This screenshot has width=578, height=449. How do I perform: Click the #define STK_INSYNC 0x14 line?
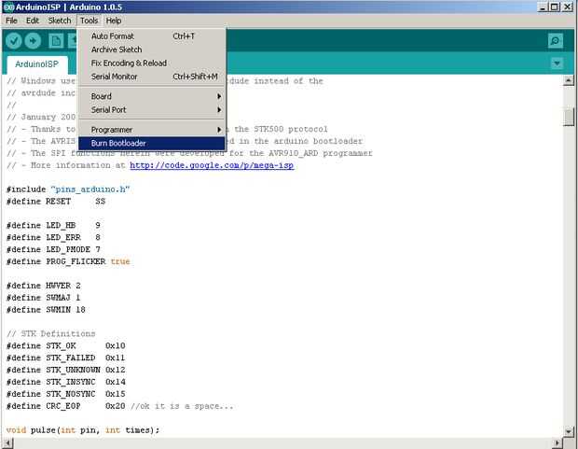[x=65, y=382]
